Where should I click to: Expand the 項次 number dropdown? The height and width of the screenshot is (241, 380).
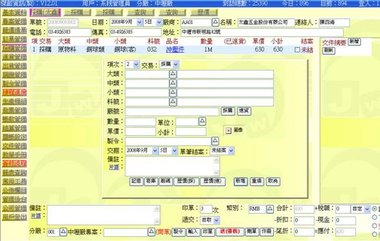(x=135, y=64)
